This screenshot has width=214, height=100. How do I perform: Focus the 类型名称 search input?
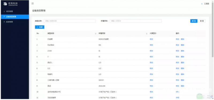tap(70, 21)
